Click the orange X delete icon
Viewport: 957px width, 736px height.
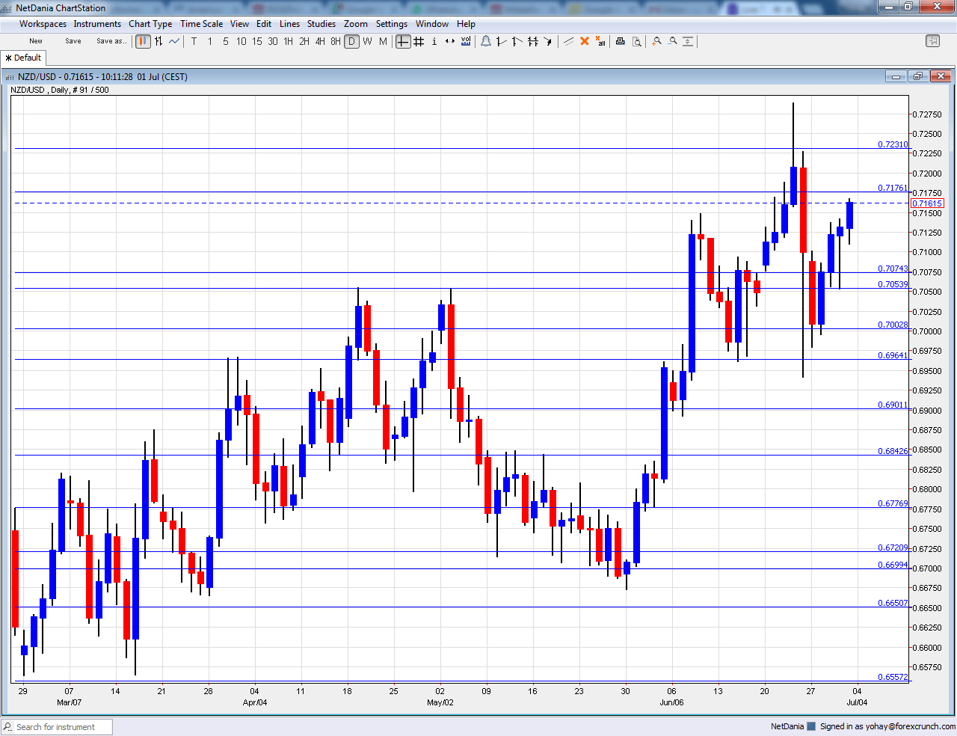pyautogui.click(x=585, y=41)
